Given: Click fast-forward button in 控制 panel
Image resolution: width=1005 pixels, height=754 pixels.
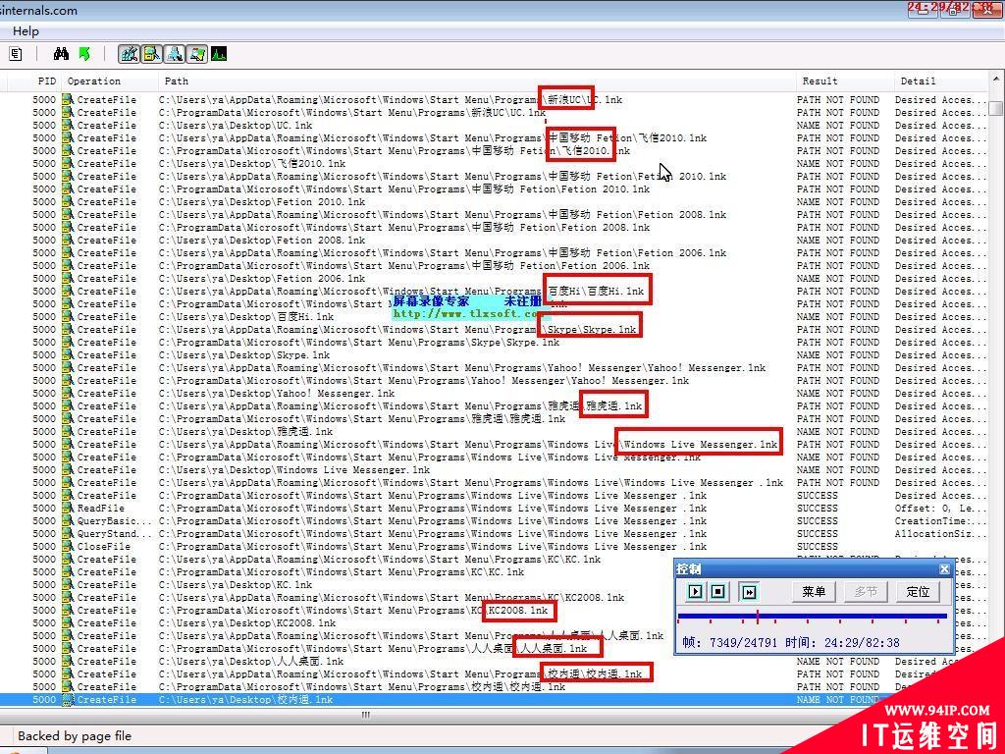Looking at the screenshot, I should 749,591.
